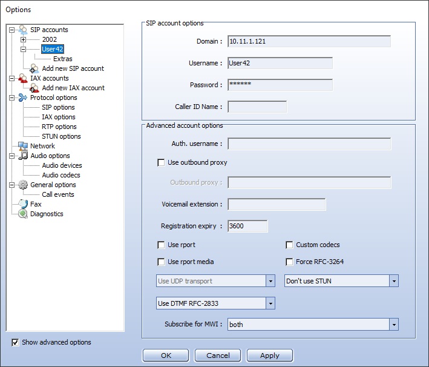
Task: Click the Fax icon
Action: click(23, 204)
